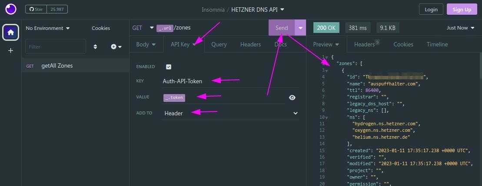
Task: Click the 9.1 KB response size
Action: (x=388, y=28)
